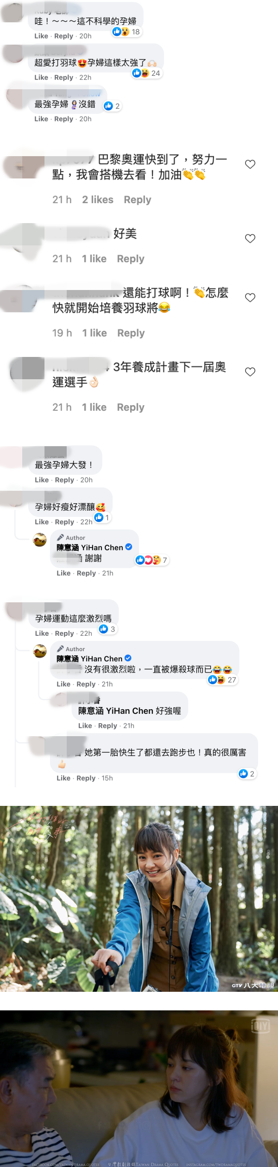278x1167 pixels.
Task: Tap heart icon on 巴黎奧運 comment
Action: [x=250, y=164]
